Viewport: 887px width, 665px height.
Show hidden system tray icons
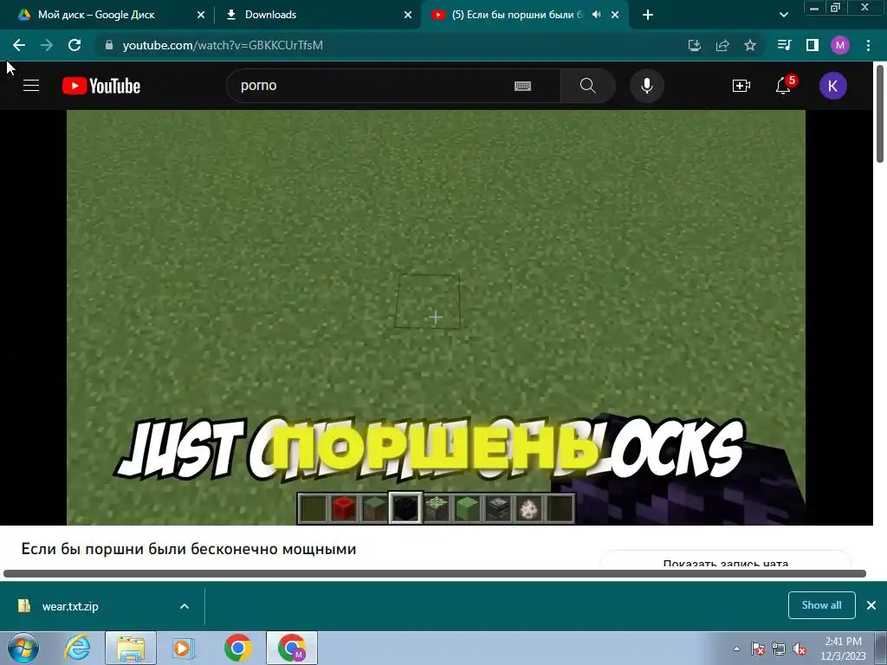[736, 649]
